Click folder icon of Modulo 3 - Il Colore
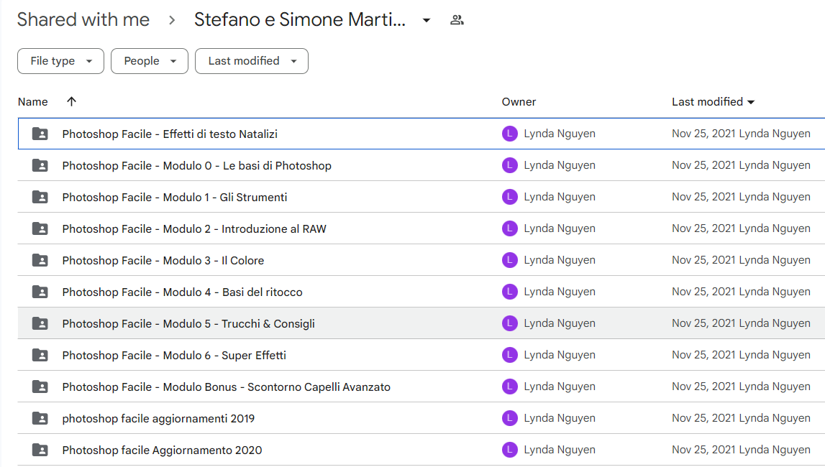825x467 pixels. [40, 260]
